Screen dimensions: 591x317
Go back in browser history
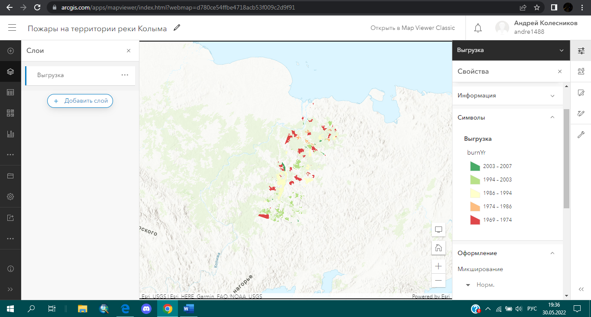pyautogui.click(x=10, y=7)
